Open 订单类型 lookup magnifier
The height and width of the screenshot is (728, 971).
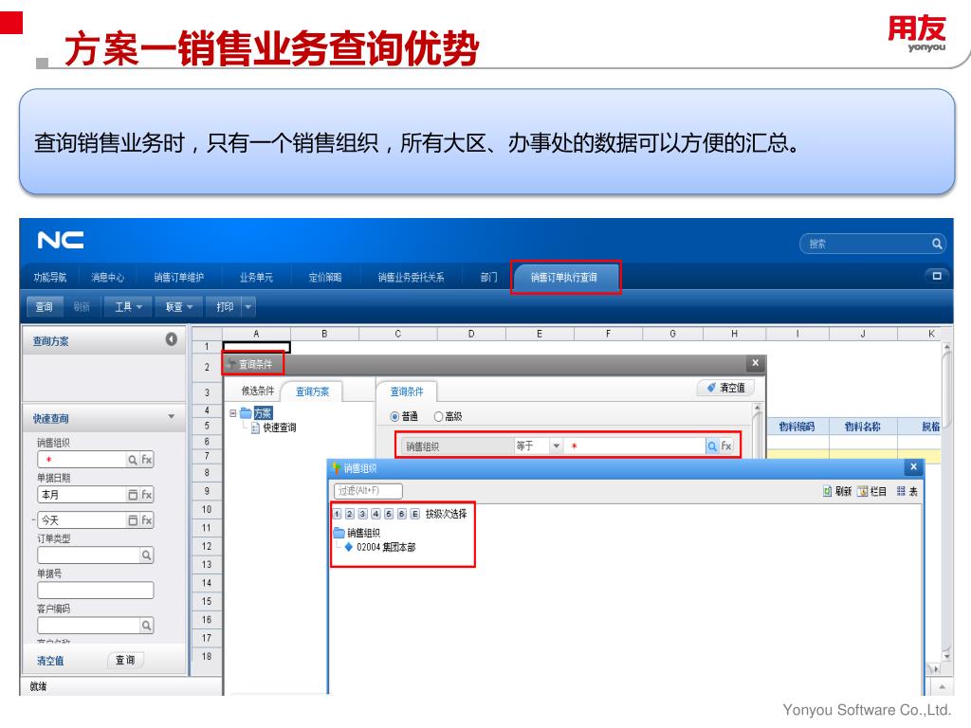click(x=146, y=555)
